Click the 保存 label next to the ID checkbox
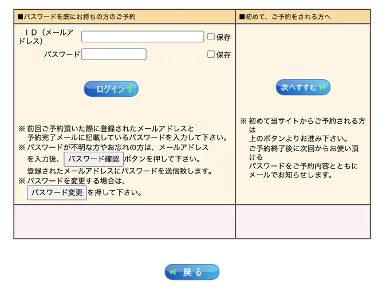This screenshot has height=292, width=378. (223, 37)
